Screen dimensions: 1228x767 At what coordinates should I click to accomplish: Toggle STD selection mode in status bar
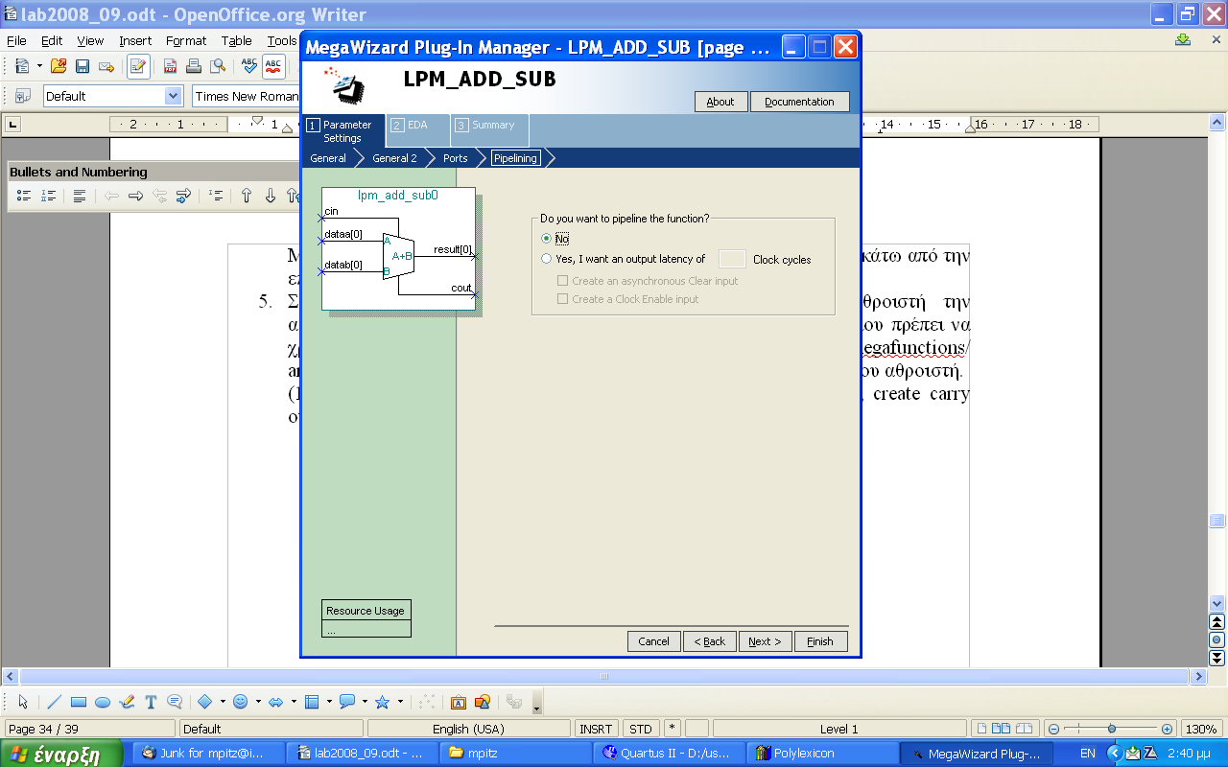pos(641,729)
